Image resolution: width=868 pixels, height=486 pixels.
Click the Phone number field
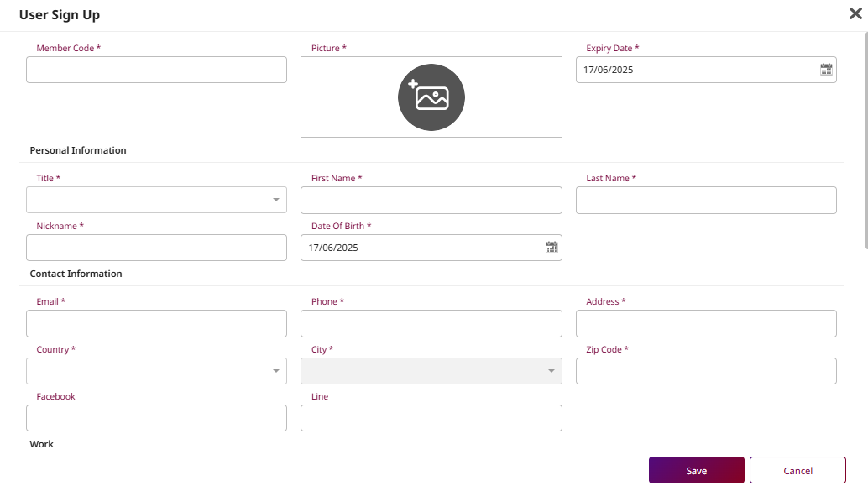pos(431,323)
